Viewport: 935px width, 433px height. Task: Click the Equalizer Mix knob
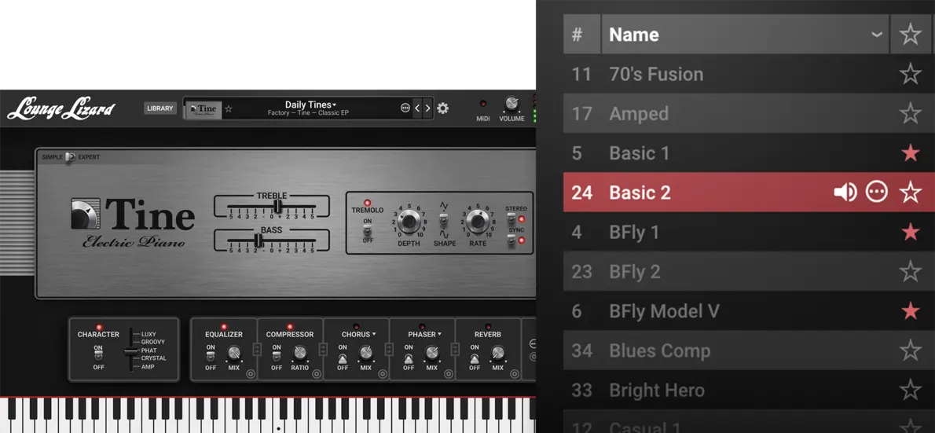click(234, 353)
